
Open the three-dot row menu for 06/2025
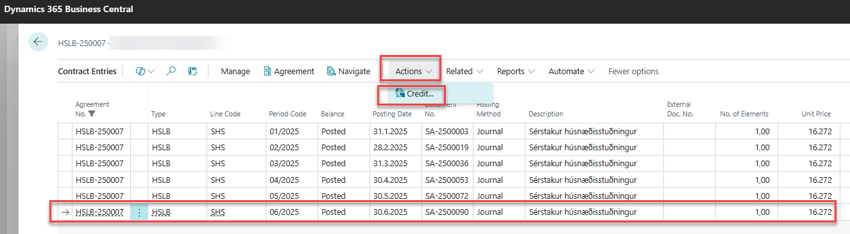click(139, 212)
